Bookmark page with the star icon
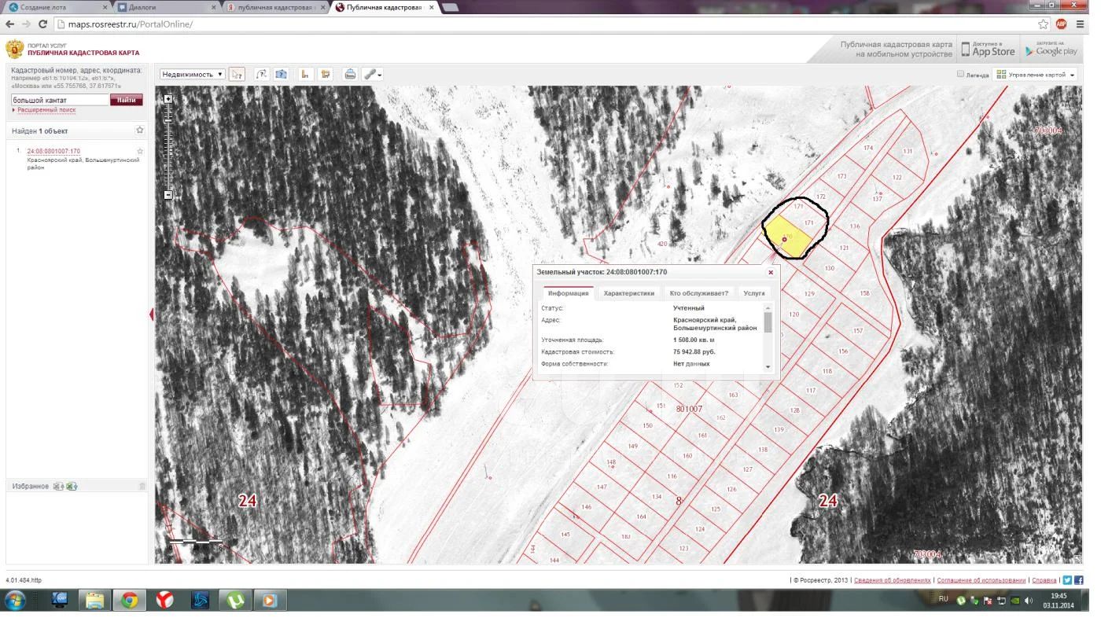1101x625 pixels. (1044, 24)
